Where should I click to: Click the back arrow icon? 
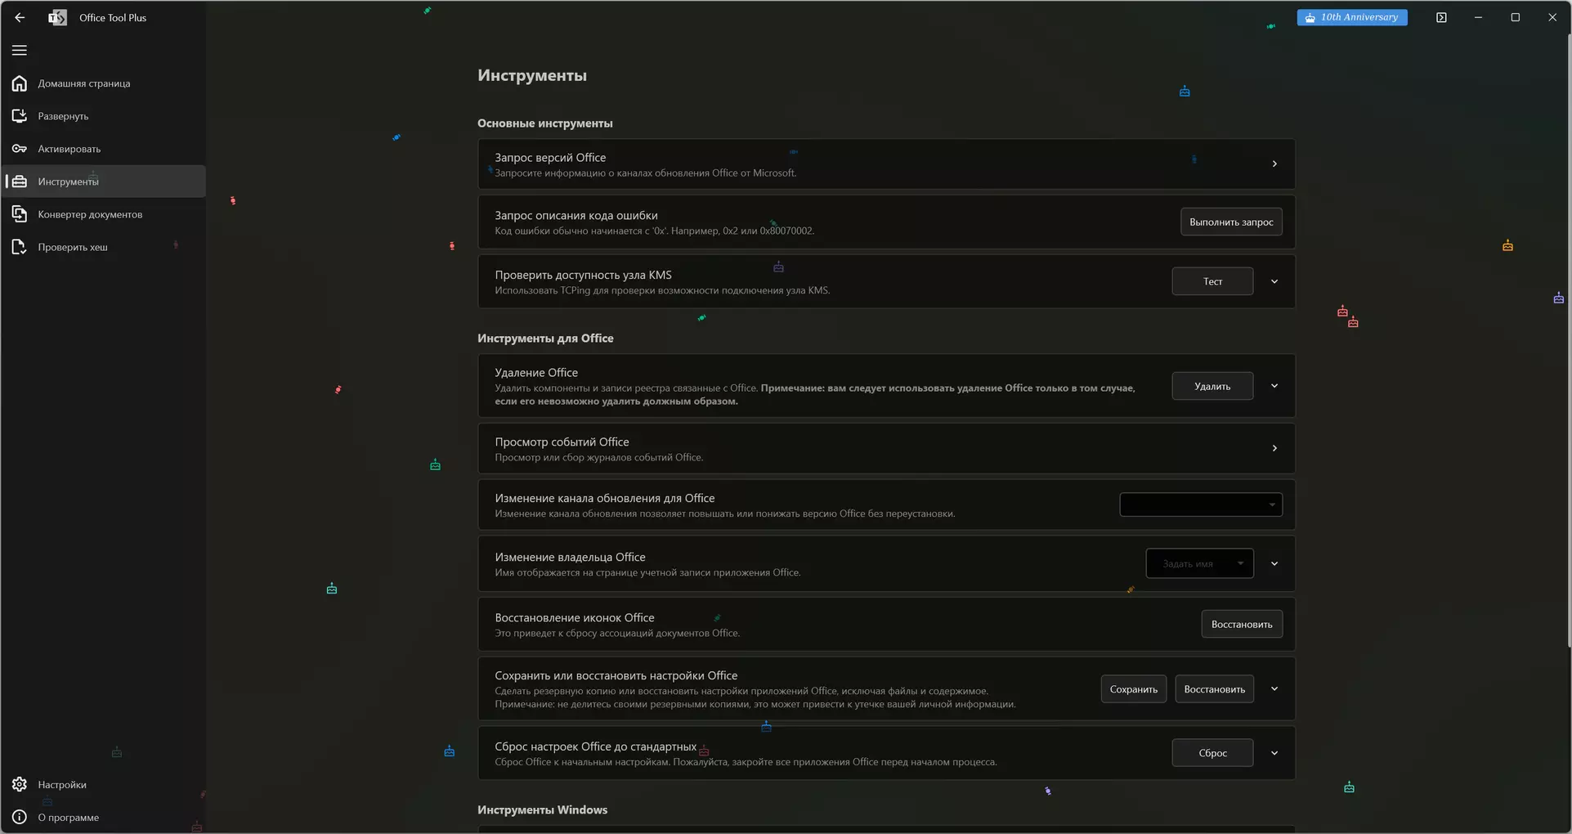[20, 17]
